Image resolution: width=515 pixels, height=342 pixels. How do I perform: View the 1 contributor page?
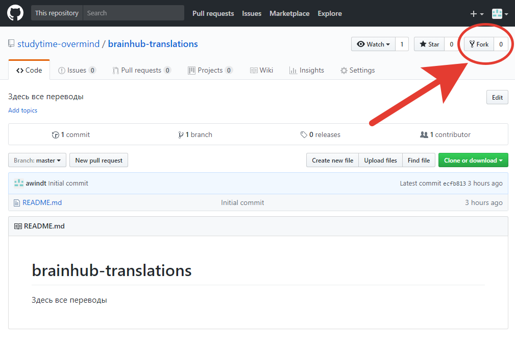(x=445, y=134)
